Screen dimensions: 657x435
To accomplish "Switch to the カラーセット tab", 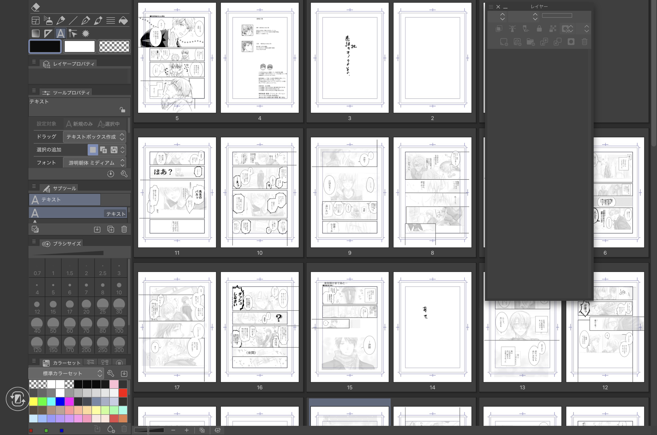I will 62,363.
